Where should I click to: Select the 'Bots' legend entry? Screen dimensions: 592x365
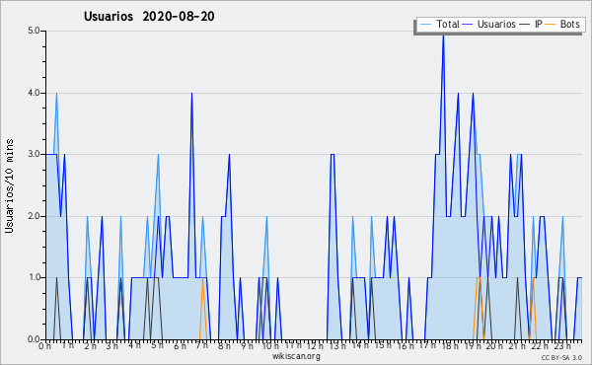(562, 25)
